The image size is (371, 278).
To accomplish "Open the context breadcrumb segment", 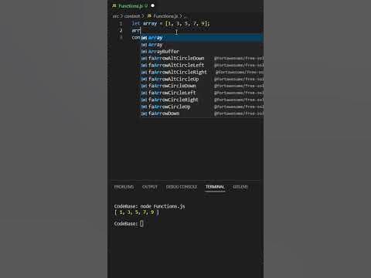I will point(132,16).
